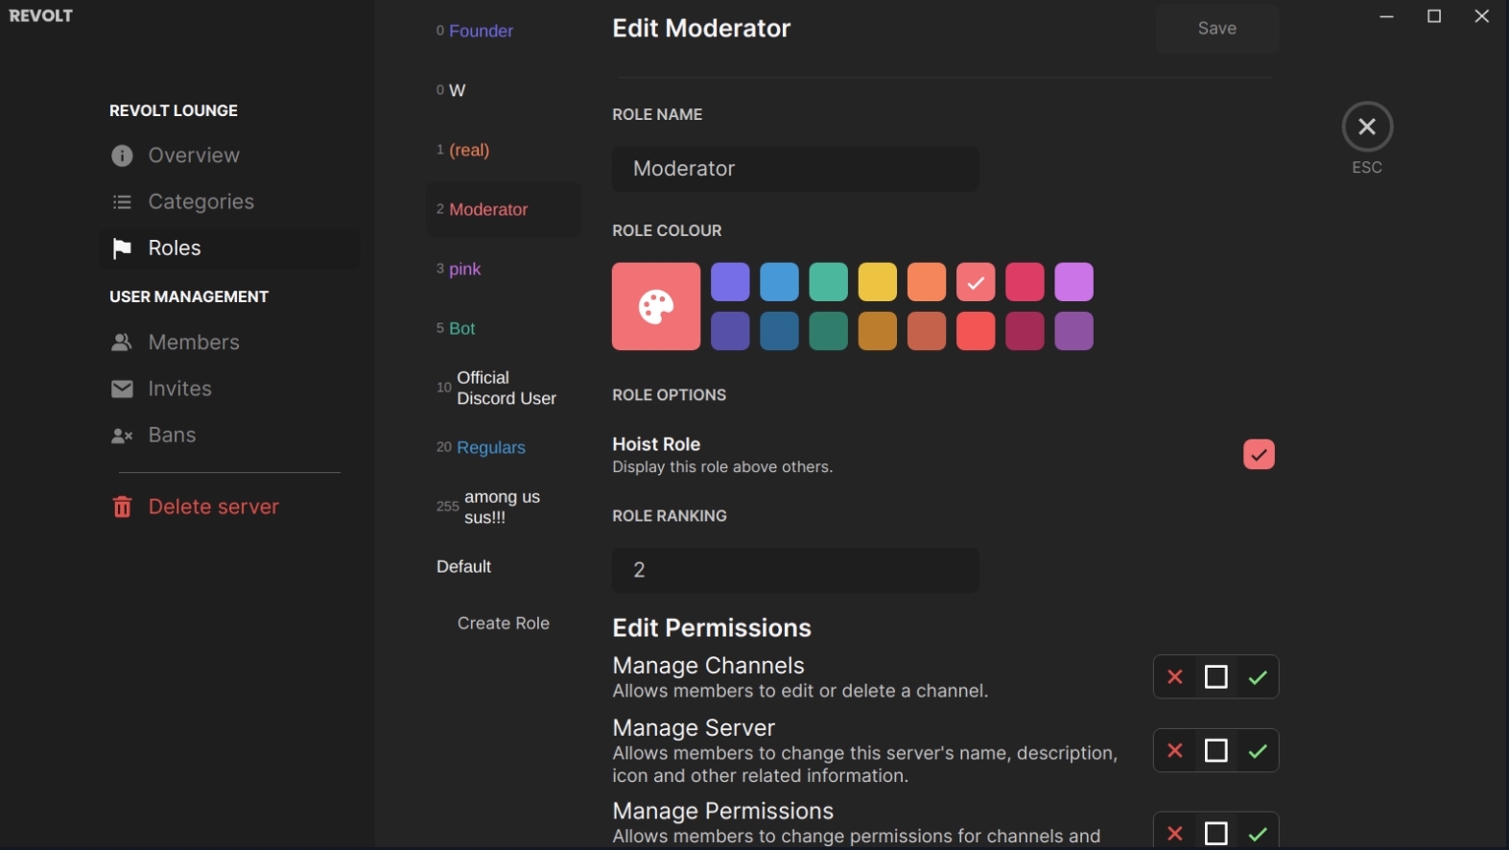Select the pink role
The height and width of the screenshot is (850, 1509).
[x=504, y=269]
